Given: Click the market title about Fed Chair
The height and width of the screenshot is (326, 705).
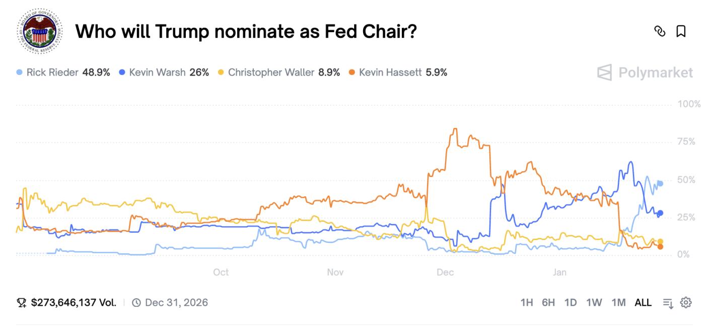Looking at the screenshot, I should point(246,32).
